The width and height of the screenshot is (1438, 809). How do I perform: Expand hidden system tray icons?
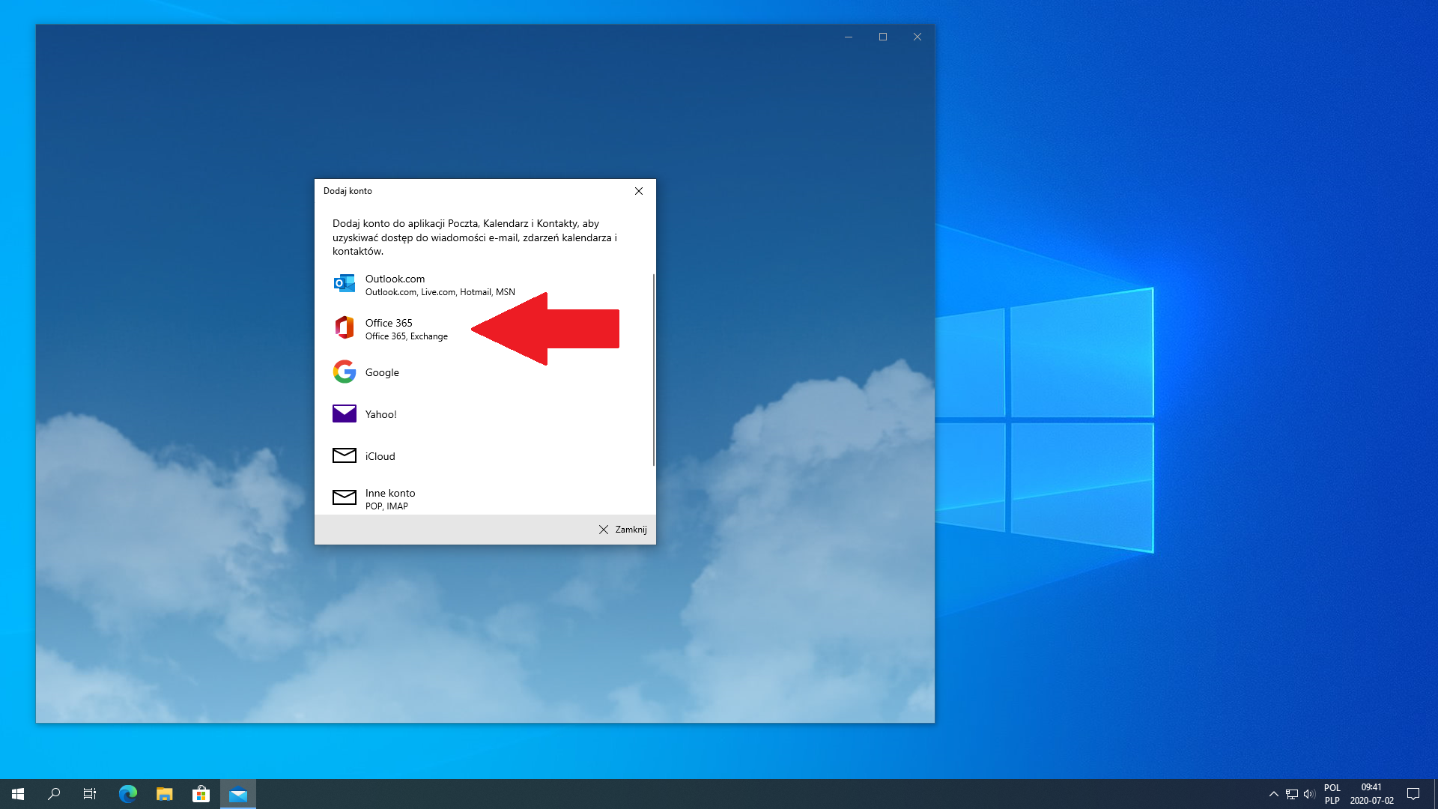[x=1273, y=794]
